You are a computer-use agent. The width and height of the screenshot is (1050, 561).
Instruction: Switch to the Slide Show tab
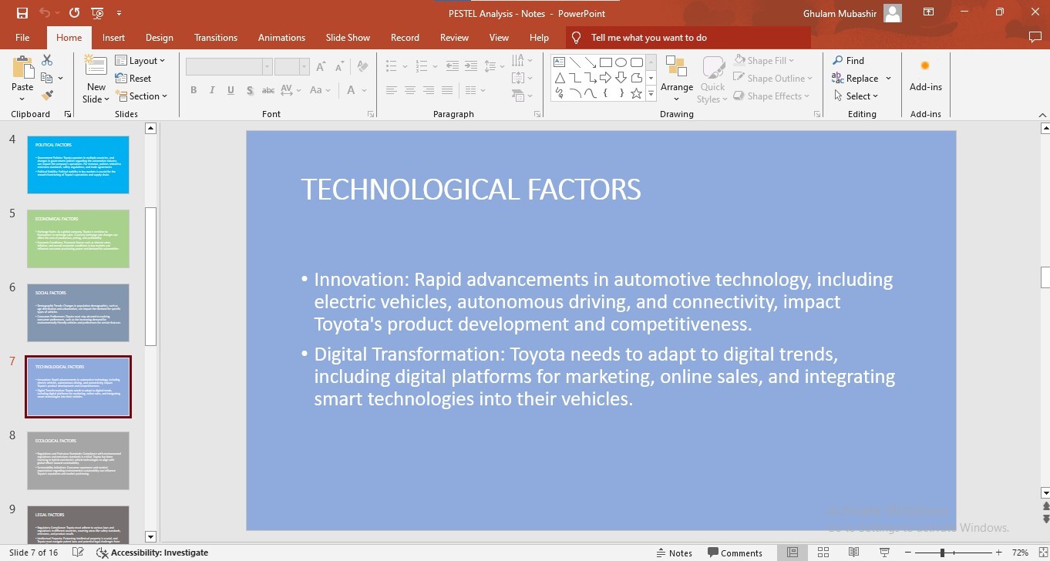point(348,37)
